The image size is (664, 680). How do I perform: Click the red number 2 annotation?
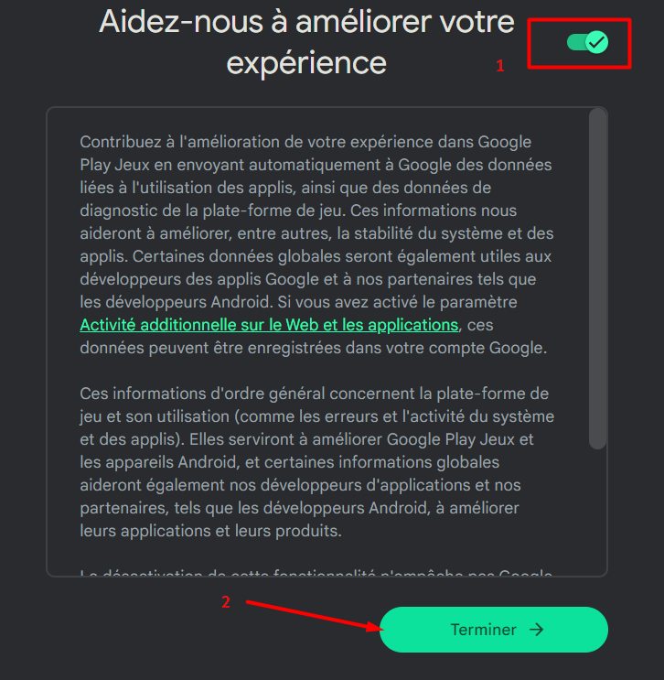(226, 602)
